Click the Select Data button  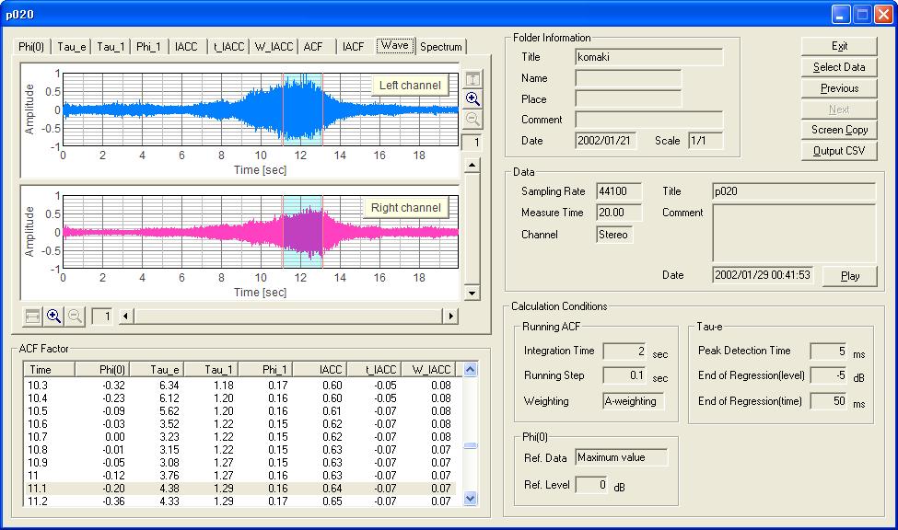[839, 67]
